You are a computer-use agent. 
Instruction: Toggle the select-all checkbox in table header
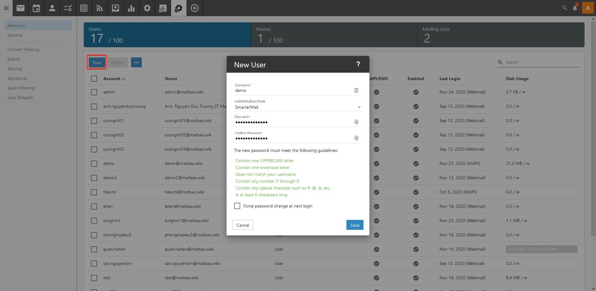pos(94,79)
